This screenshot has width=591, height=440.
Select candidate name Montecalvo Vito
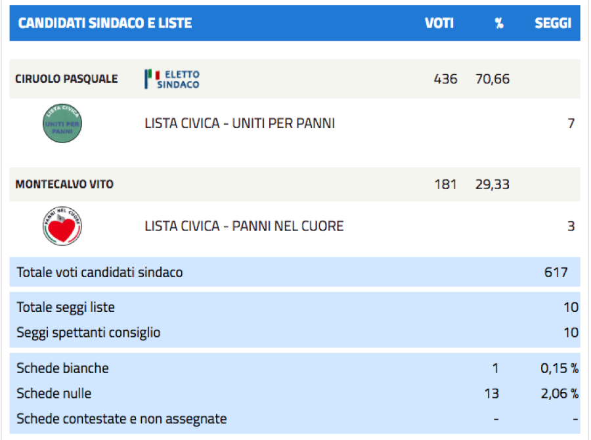click(64, 184)
